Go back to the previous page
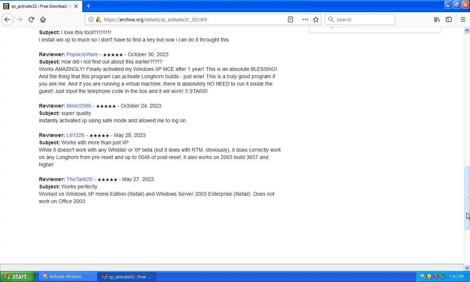This screenshot has height=282, width=470. pos(7,19)
